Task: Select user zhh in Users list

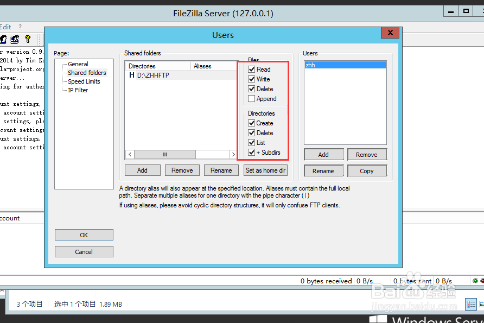Action: [x=345, y=65]
